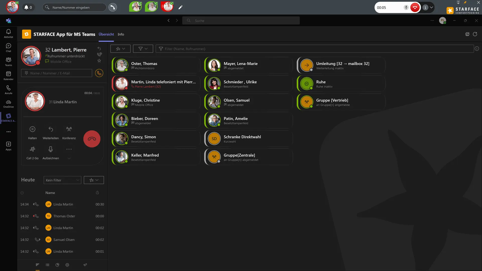Click the orange dial phone icon
Screen dimensions: 482x271
pyautogui.click(x=99, y=73)
